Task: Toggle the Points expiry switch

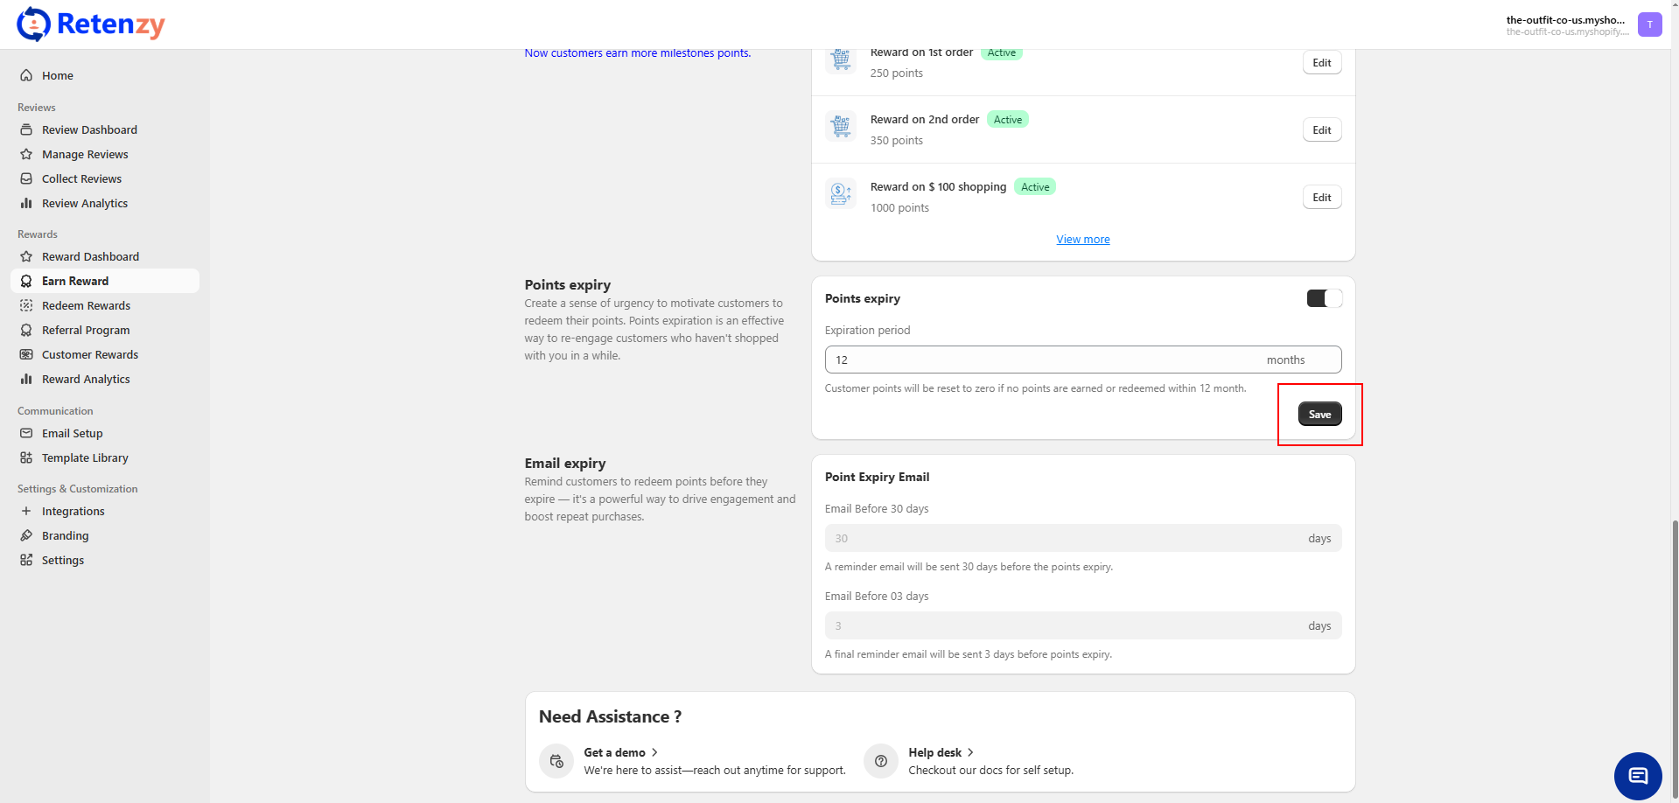Action: pyautogui.click(x=1324, y=298)
